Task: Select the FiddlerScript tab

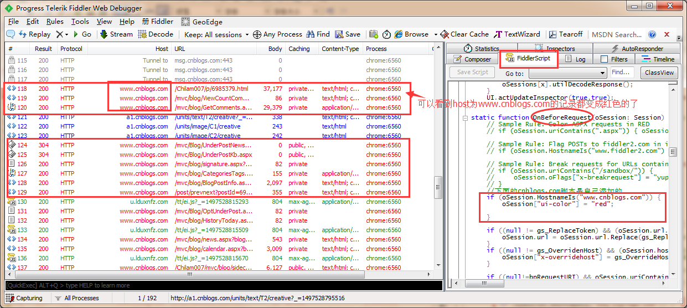Action: [x=529, y=59]
